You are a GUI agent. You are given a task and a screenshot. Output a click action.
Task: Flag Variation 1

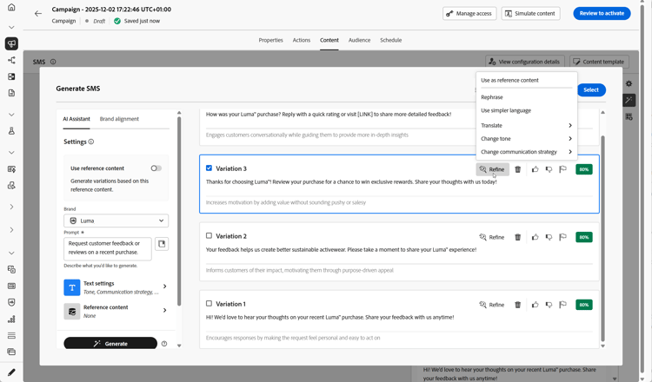click(x=562, y=305)
